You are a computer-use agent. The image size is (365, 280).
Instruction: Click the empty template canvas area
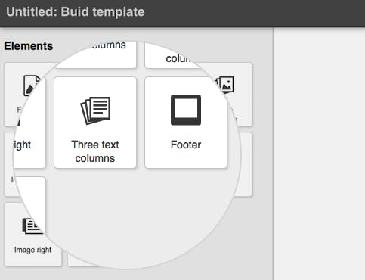319,154
